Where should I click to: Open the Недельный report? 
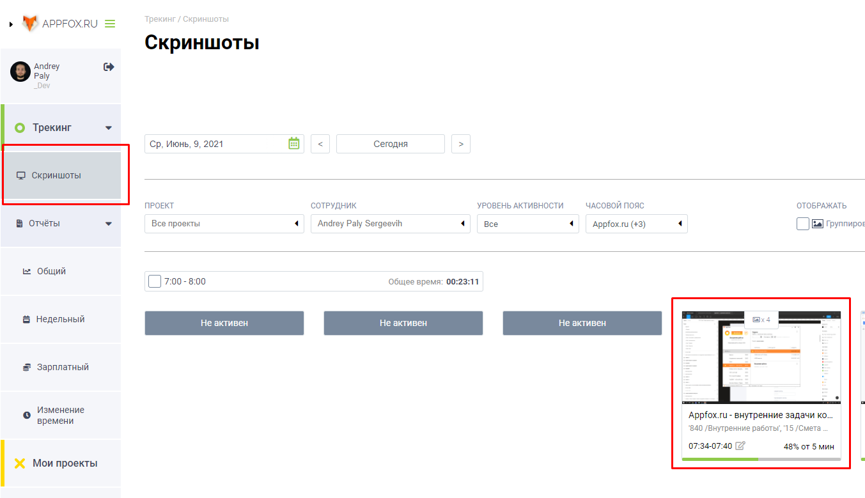[61, 319]
